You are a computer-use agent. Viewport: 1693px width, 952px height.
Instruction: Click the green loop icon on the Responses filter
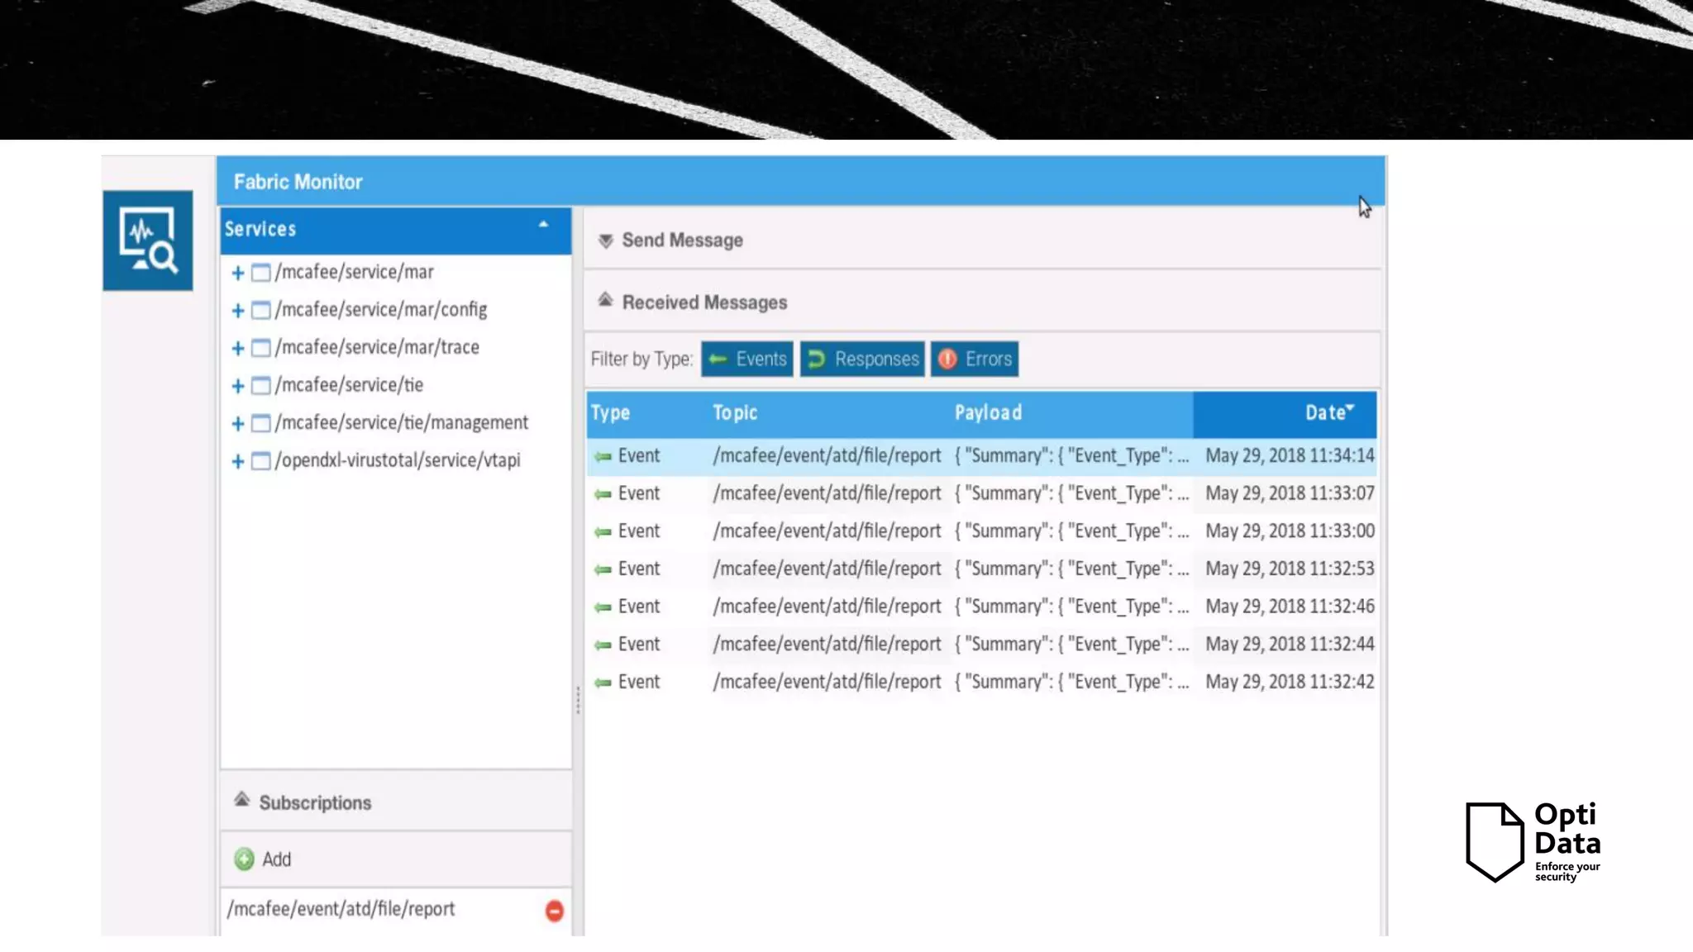(817, 359)
